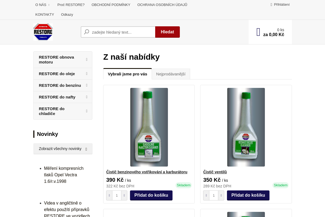The image size is (325, 217).
Task: Click the magnifier icon in search box
Action: click(x=87, y=32)
